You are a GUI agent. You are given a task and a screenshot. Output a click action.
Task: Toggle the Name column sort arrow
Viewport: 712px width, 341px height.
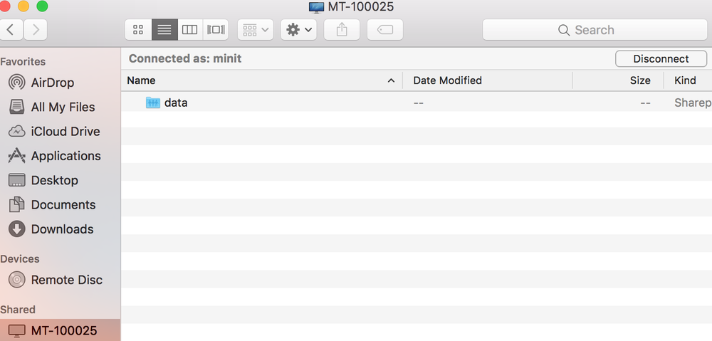pos(391,81)
